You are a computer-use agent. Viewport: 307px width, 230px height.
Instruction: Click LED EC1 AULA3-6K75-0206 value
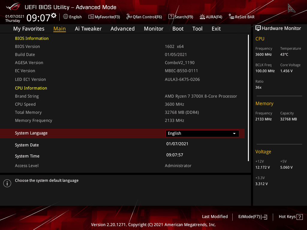pyautogui.click(x=182, y=79)
